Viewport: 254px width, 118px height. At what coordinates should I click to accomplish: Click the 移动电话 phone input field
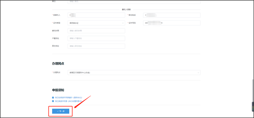[x=172, y=15]
